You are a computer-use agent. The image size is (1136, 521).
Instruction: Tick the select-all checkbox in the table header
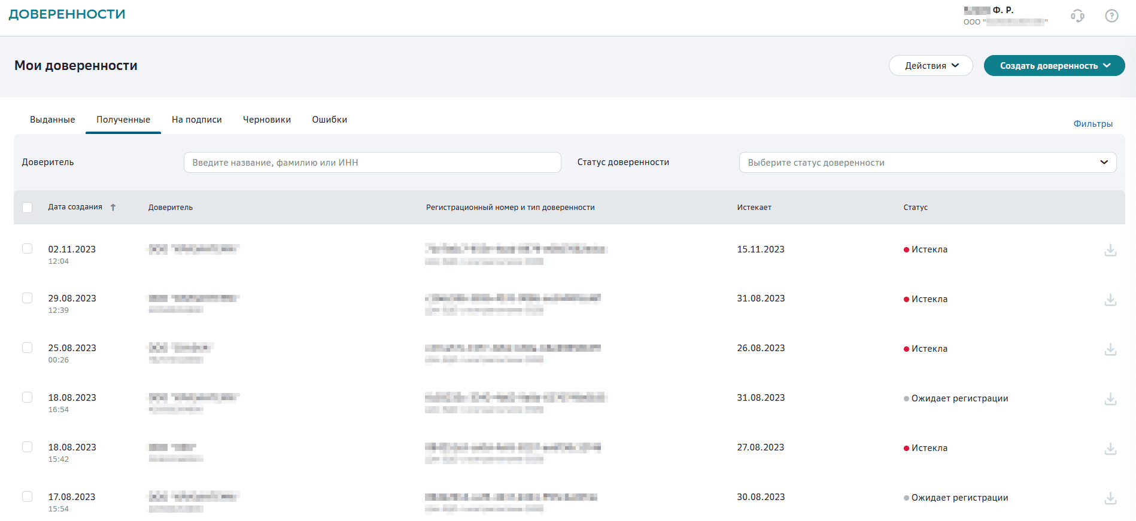click(x=27, y=208)
